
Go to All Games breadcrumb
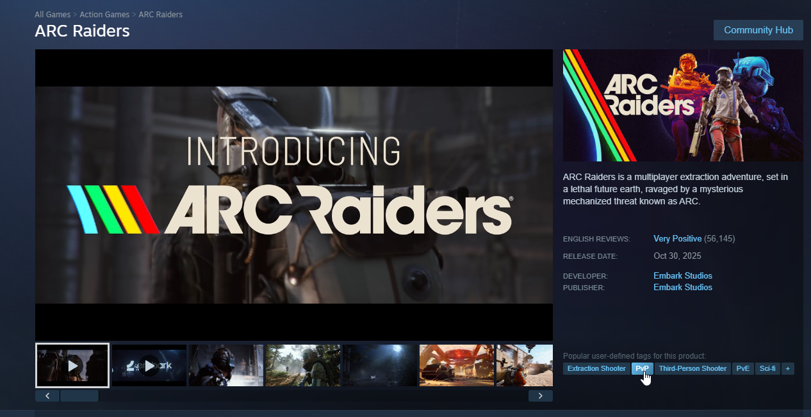(53, 14)
